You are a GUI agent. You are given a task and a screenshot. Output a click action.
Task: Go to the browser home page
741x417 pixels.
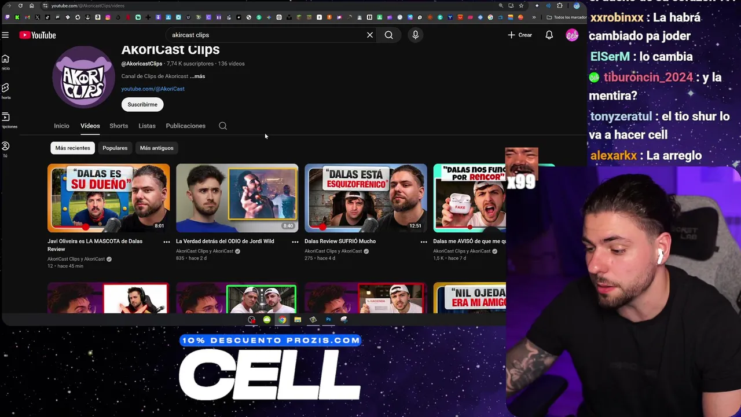pyautogui.click(x=32, y=6)
